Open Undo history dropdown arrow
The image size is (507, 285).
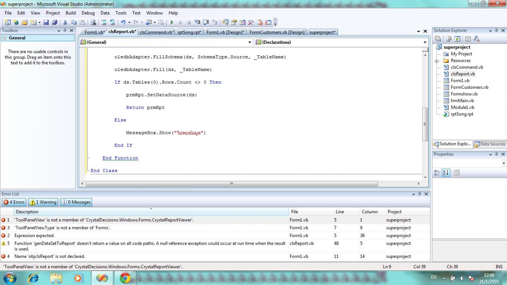(128, 22)
